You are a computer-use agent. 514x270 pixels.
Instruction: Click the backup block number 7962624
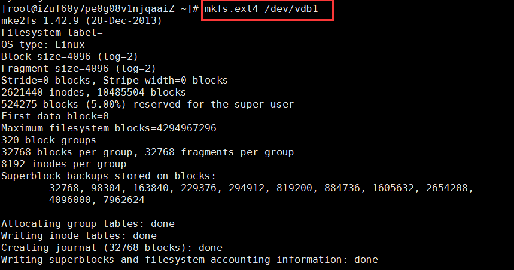(124, 200)
